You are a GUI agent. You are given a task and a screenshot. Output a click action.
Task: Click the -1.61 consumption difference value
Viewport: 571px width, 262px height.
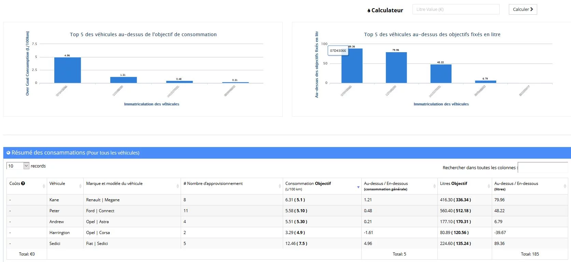368,233
